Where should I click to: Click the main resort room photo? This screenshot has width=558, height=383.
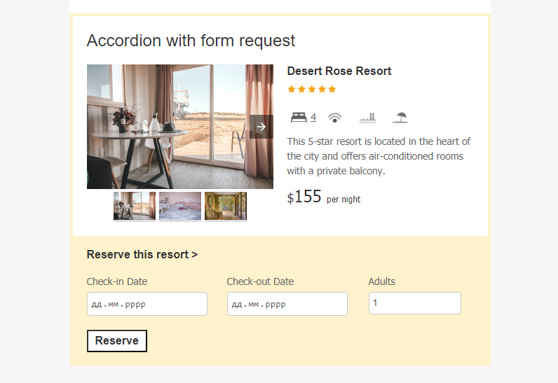[x=180, y=127]
